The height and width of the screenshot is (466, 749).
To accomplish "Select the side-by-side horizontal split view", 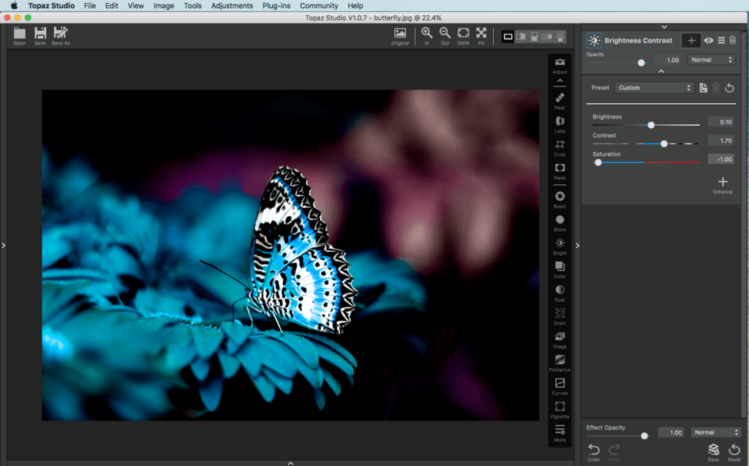I will [521, 37].
